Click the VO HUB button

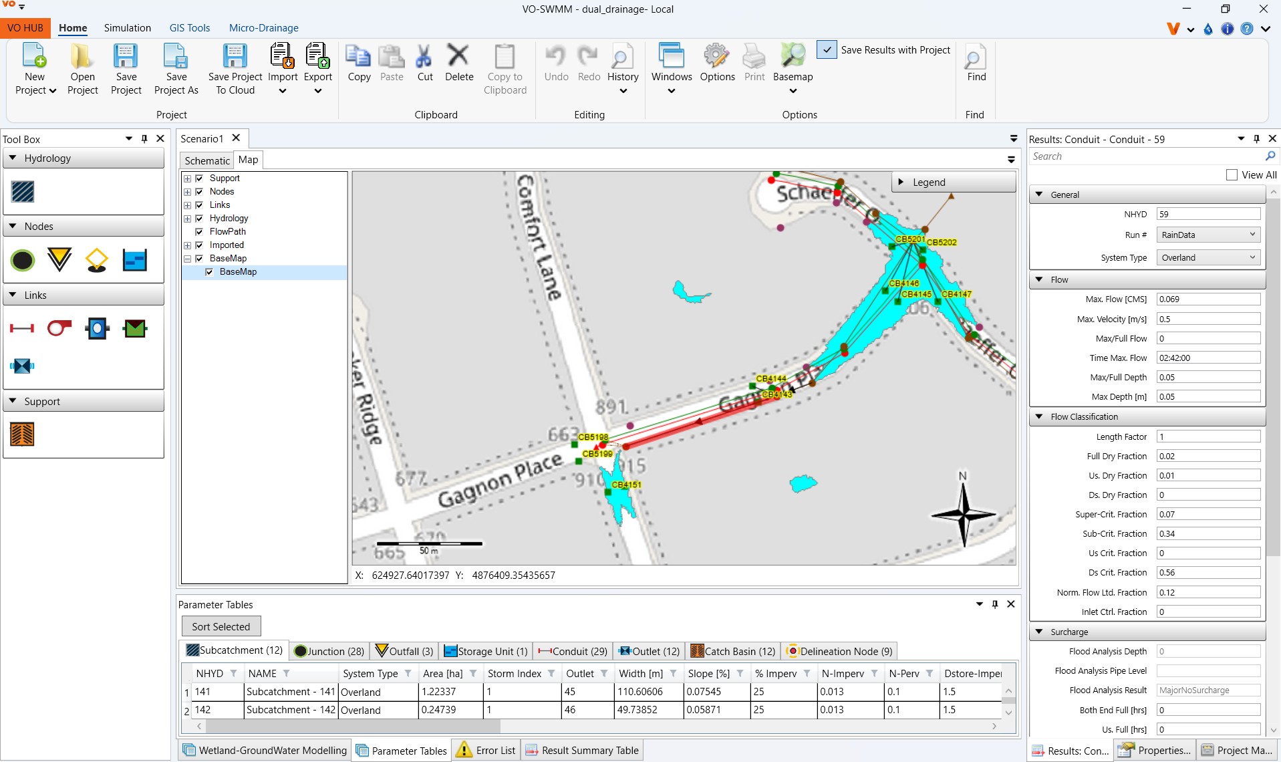(x=25, y=28)
